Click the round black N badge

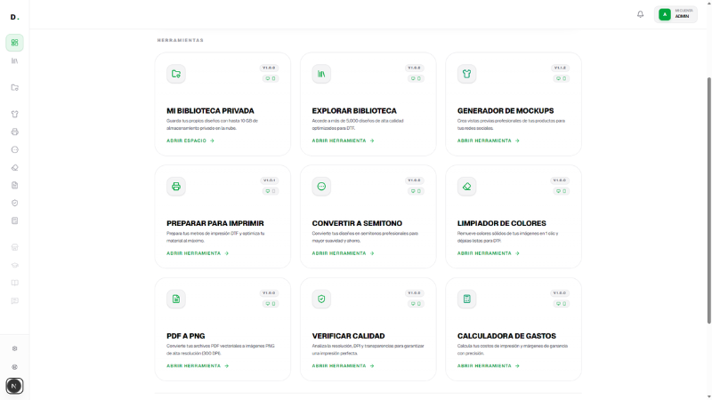click(x=14, y=386)
